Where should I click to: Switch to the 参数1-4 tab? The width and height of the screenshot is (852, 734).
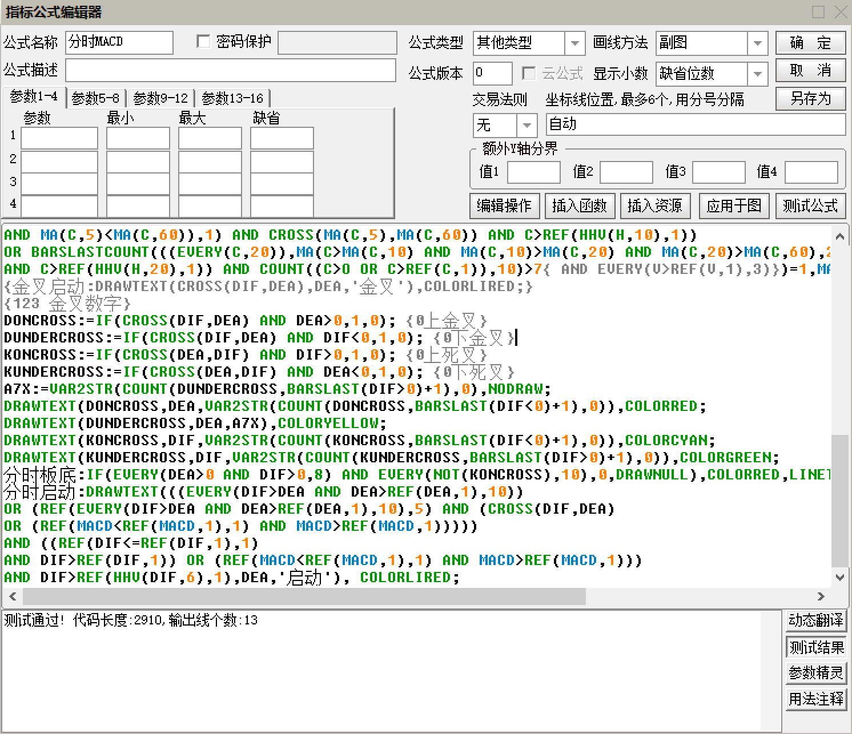[x=34, y=97]
